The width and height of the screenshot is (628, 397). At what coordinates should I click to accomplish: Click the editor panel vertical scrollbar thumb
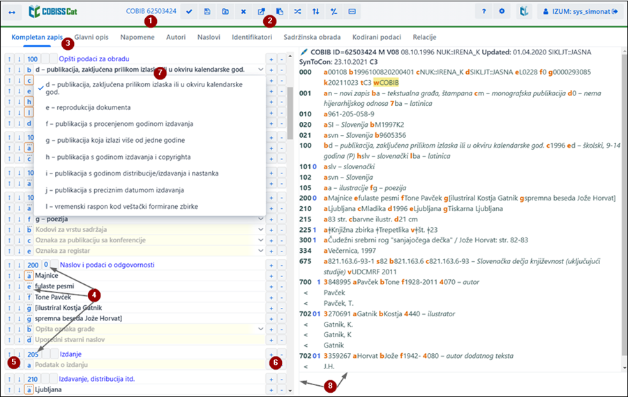coord(290,113)
